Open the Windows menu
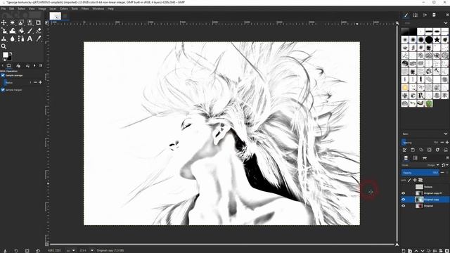 [x=98, y=8]
